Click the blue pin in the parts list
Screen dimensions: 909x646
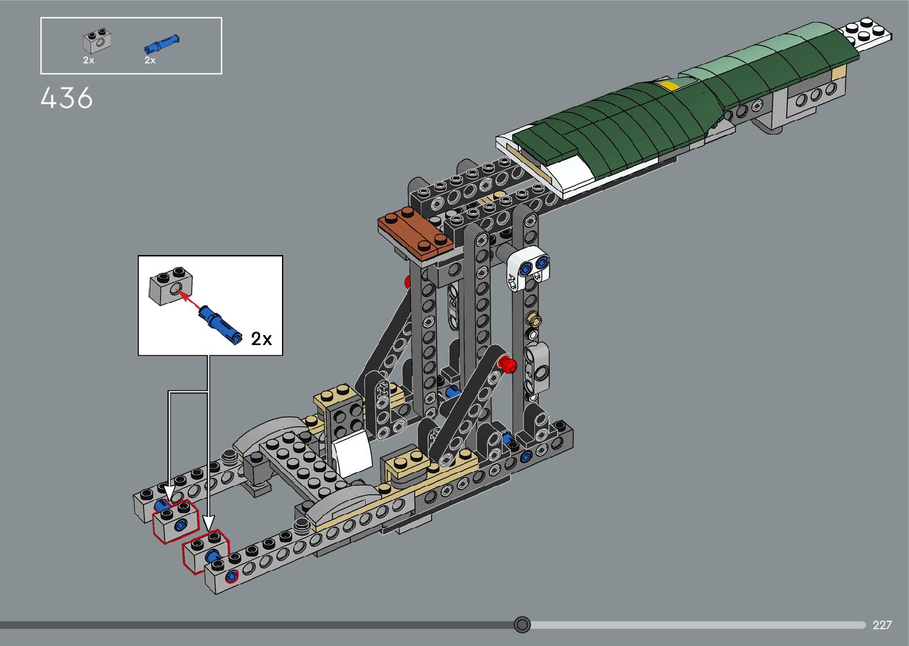click(161, 43)
